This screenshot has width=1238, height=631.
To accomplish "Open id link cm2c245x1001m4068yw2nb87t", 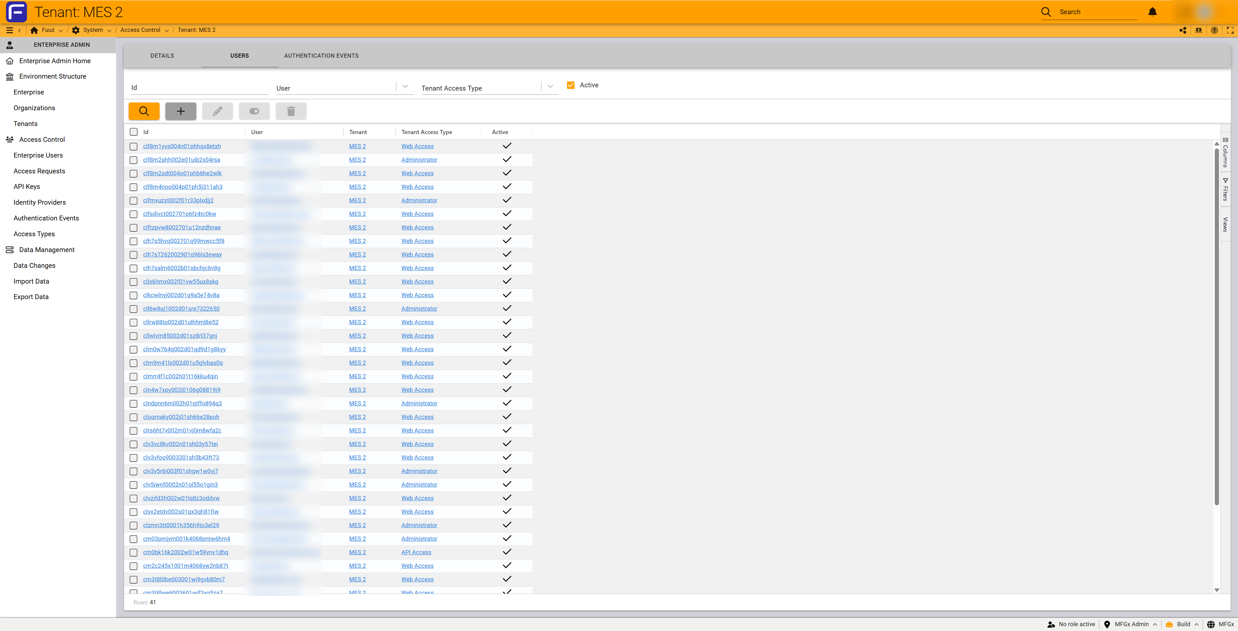I will pos(185,566).
